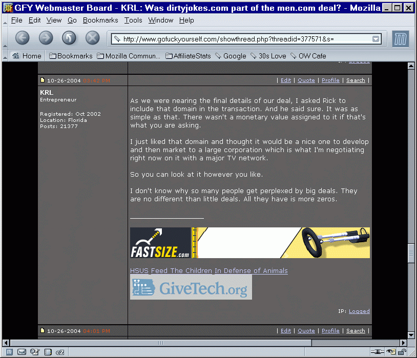
Task: Click Edit link on 04:01 PM post
Action: point(286,331)
